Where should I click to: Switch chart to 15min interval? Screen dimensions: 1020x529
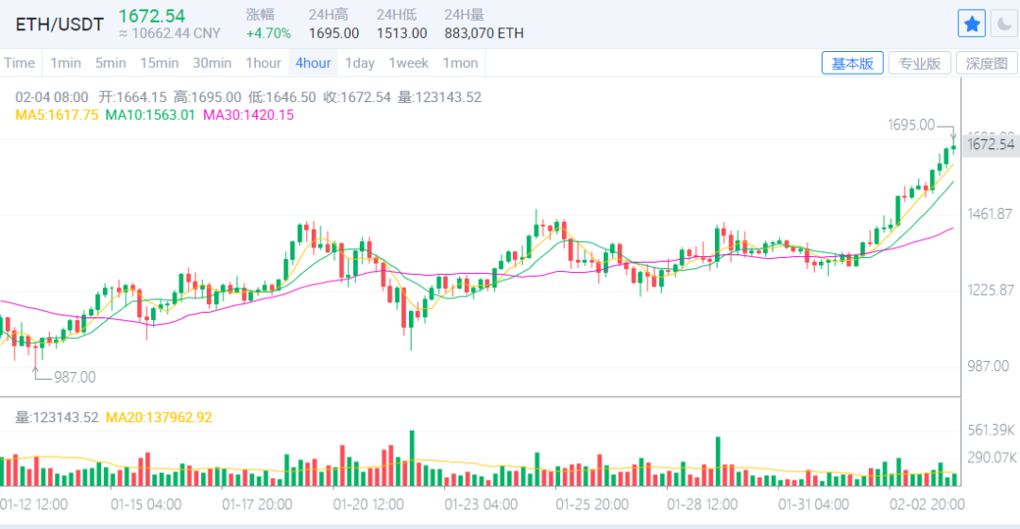coord(160,63)
